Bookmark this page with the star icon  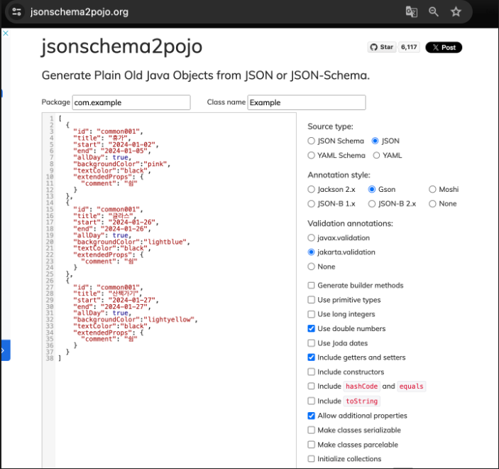pos(456,12)
